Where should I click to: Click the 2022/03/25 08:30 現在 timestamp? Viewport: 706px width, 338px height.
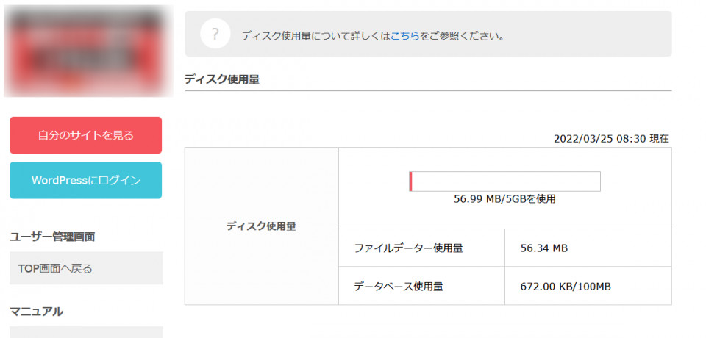[611, 139]
